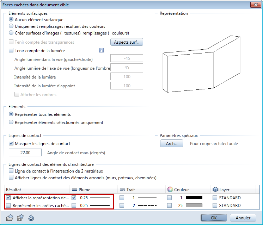Select Créer surfaces d'images (=textures) option

coord(11,33)
